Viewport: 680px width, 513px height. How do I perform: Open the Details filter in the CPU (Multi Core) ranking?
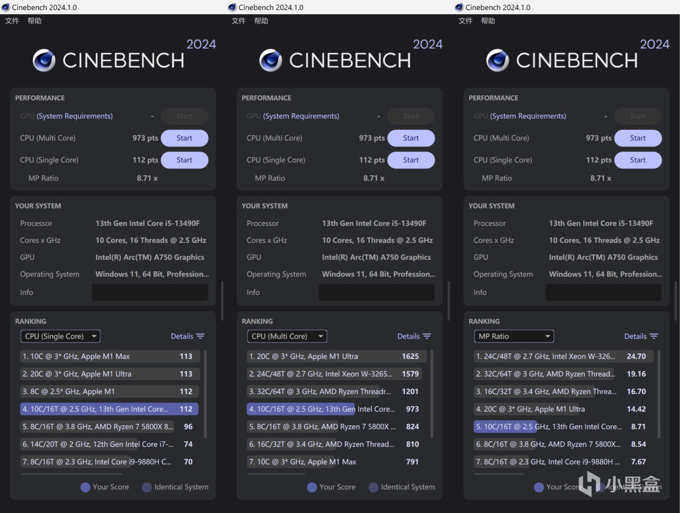414,336
